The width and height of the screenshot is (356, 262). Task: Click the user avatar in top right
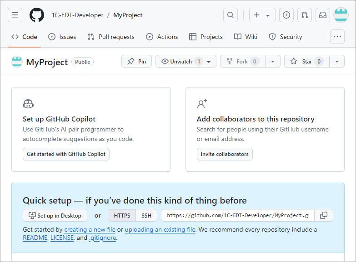coord(341,15)
